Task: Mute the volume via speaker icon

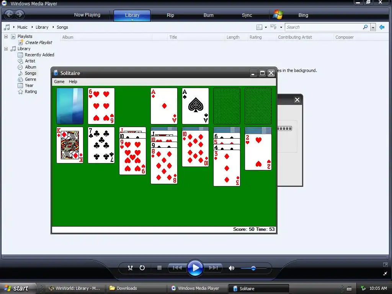Action: coord(232,268)
